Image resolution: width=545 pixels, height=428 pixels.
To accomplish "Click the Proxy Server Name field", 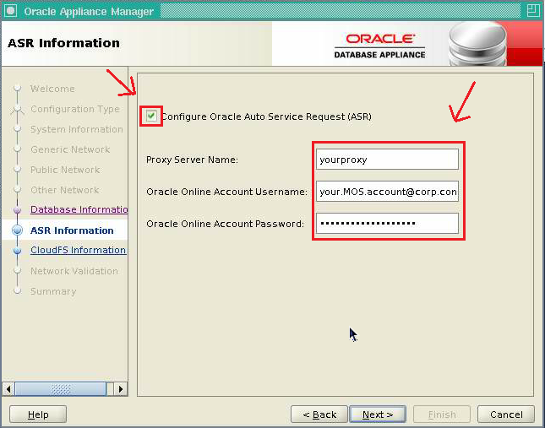I will pyautogui.click(x=388, y=159).
